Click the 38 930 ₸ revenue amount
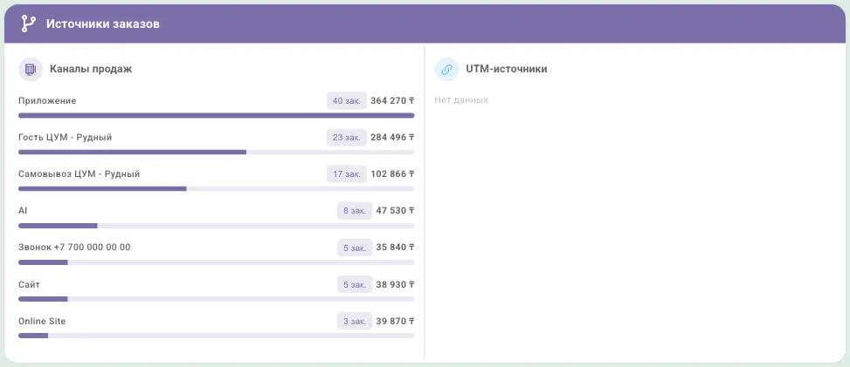The height and width of the screenshot is (367, 850). click(395, 284)
